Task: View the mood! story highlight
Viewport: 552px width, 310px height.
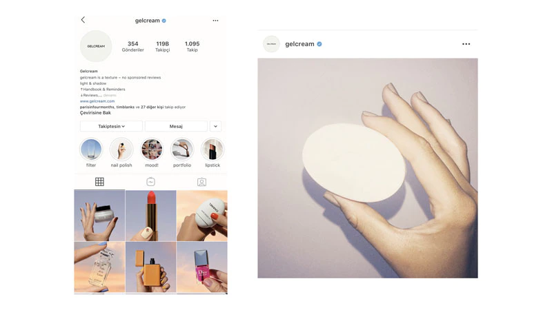Action: pos(152,149)
